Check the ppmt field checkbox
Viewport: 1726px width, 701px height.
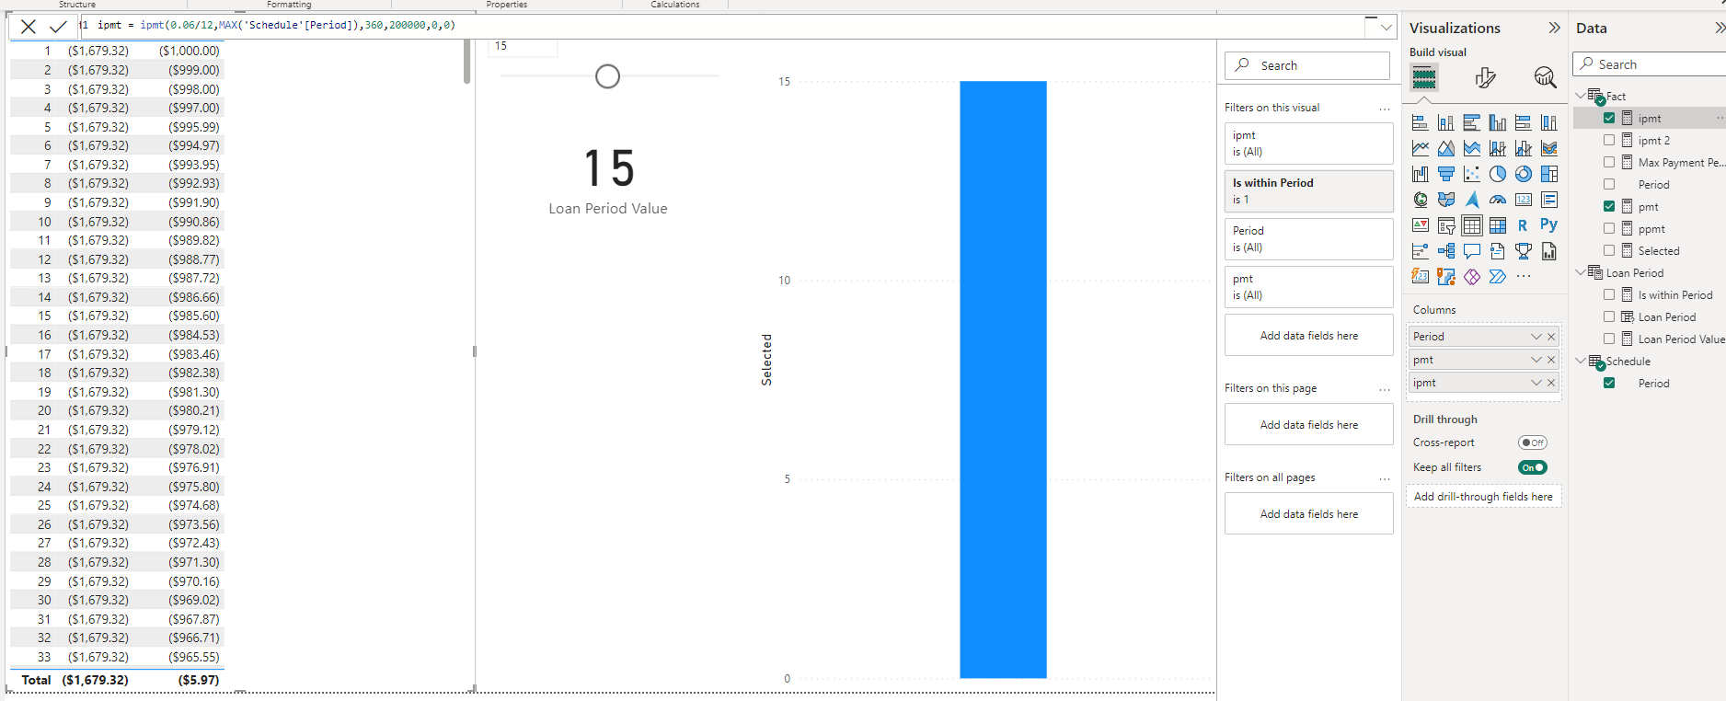click(x=1609, y=228)
